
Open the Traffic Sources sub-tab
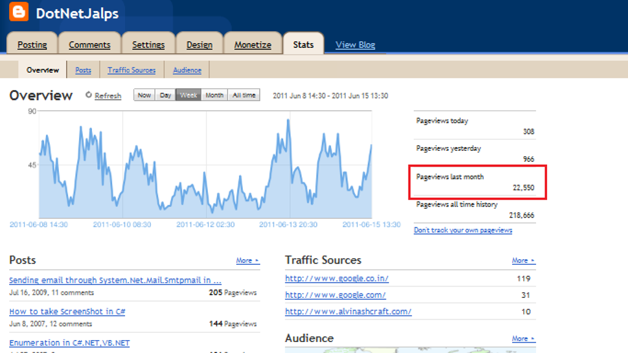pos(131,70)
